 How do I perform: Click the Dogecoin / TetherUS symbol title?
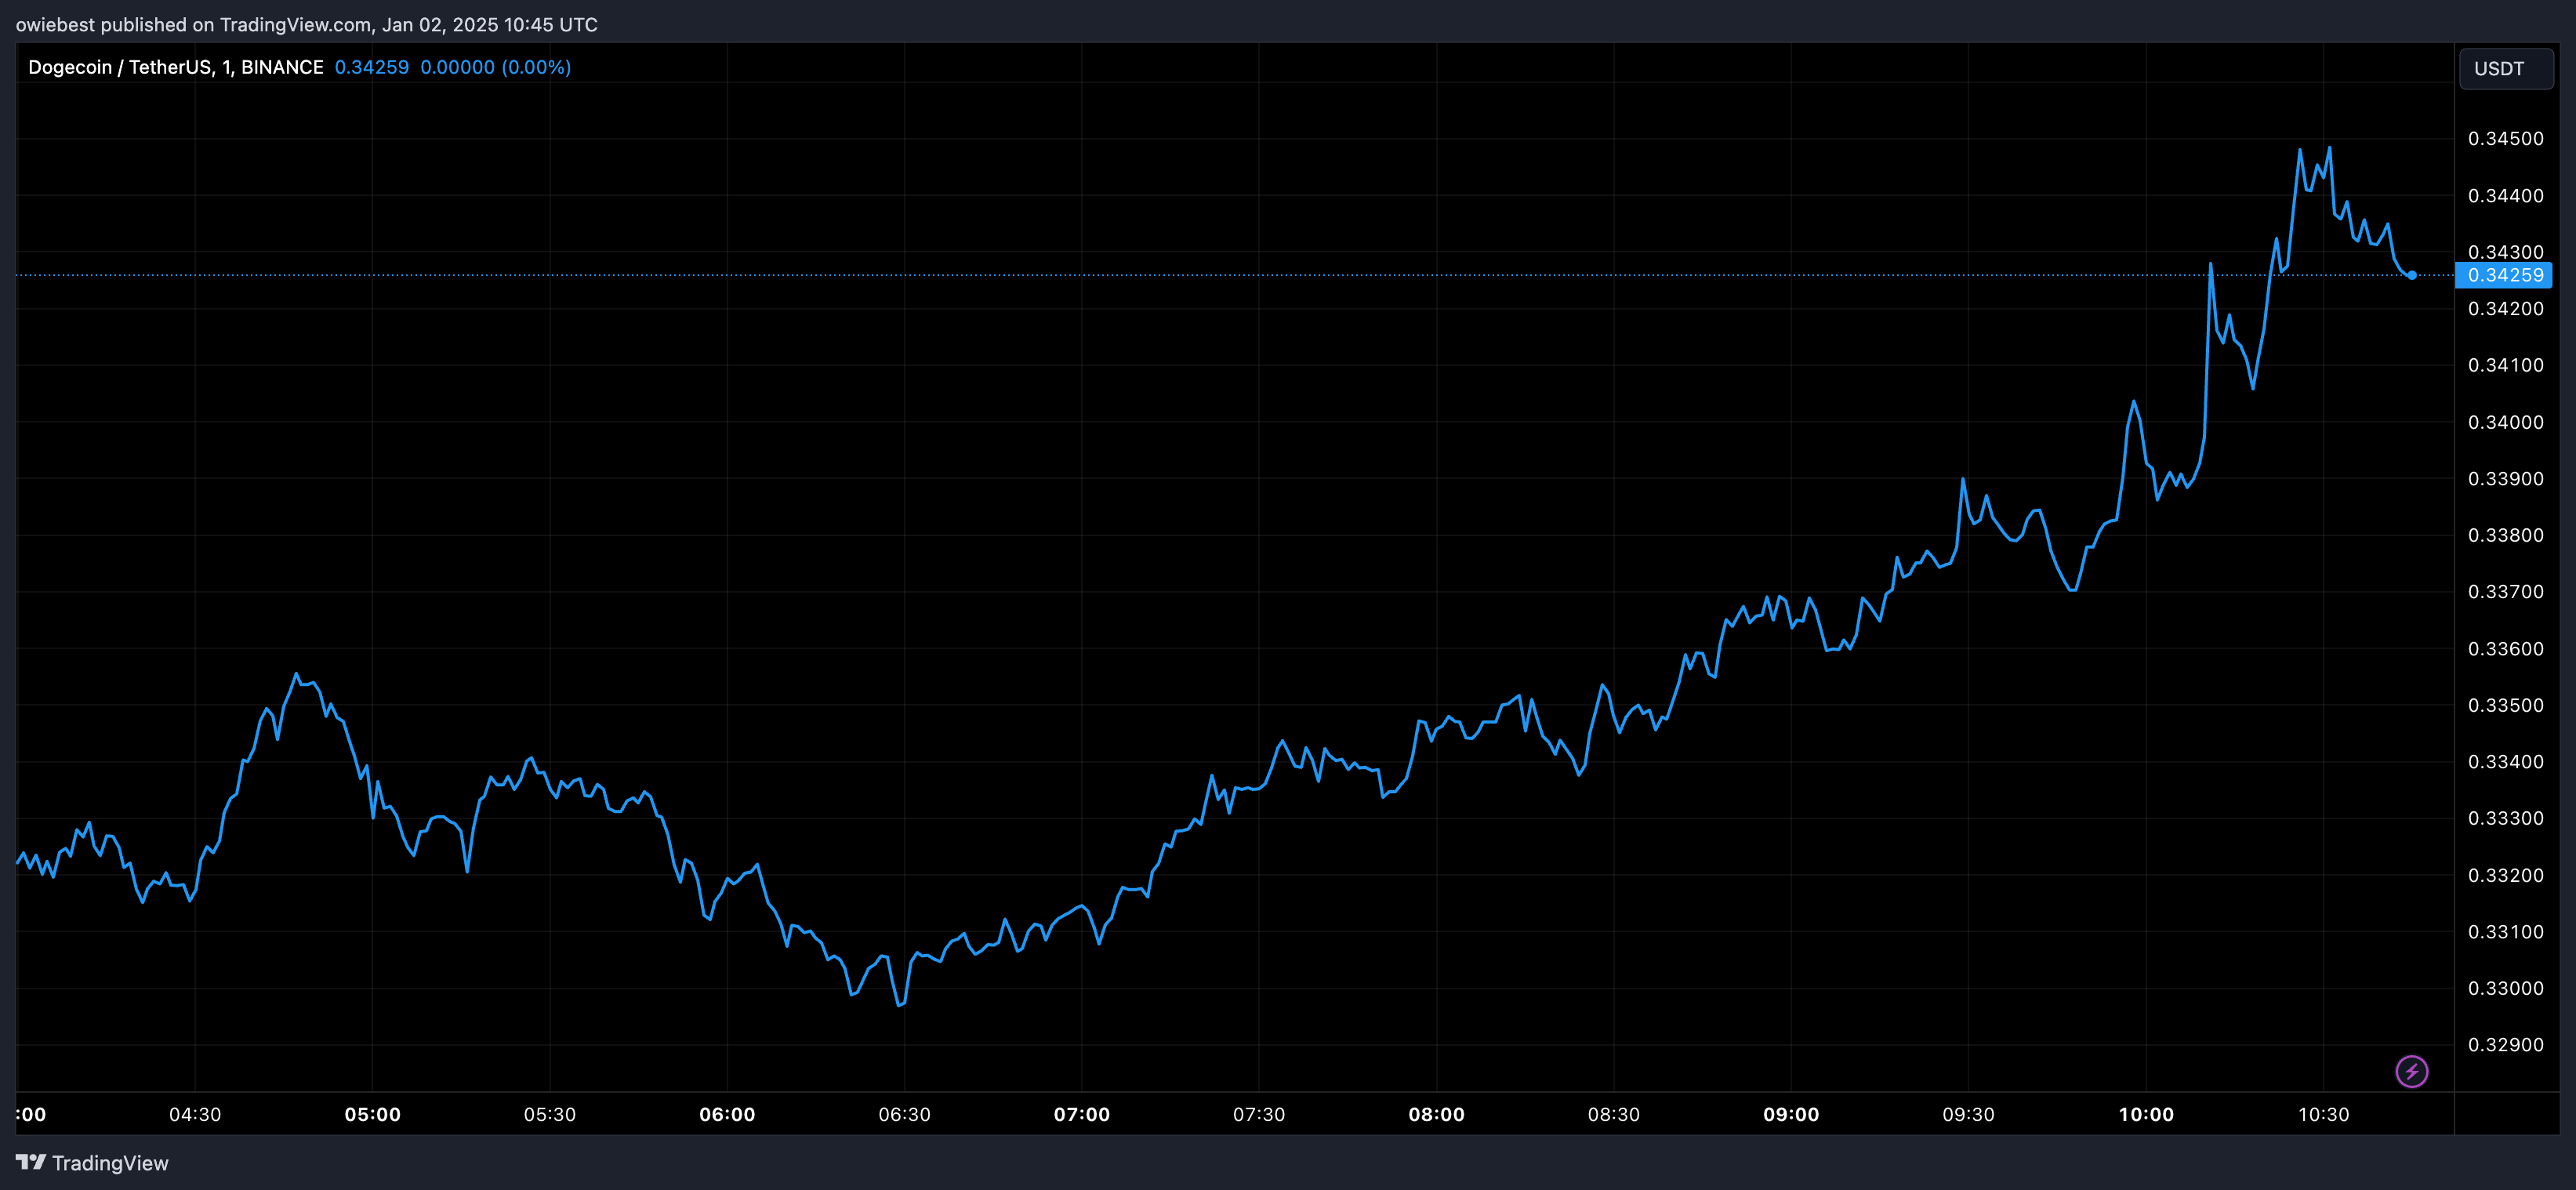click(x=176, y=67)
